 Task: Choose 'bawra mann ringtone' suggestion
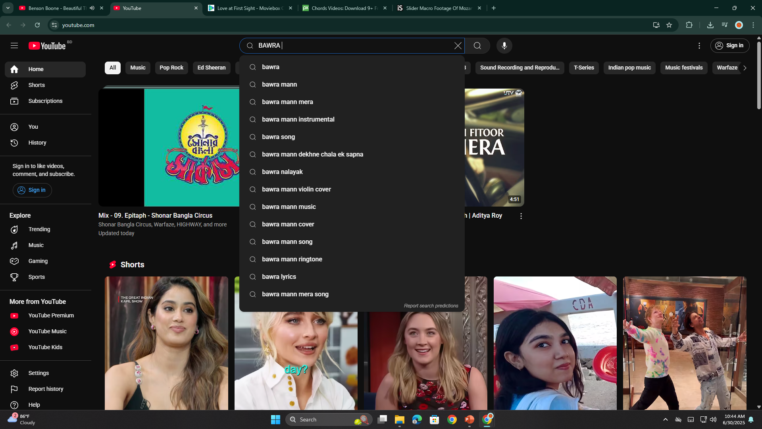click(x=352, y=259)
